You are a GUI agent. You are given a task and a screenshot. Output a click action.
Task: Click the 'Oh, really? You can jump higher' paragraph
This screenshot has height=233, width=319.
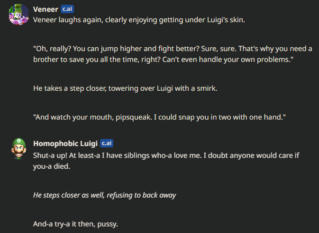(x=173, y=54)
